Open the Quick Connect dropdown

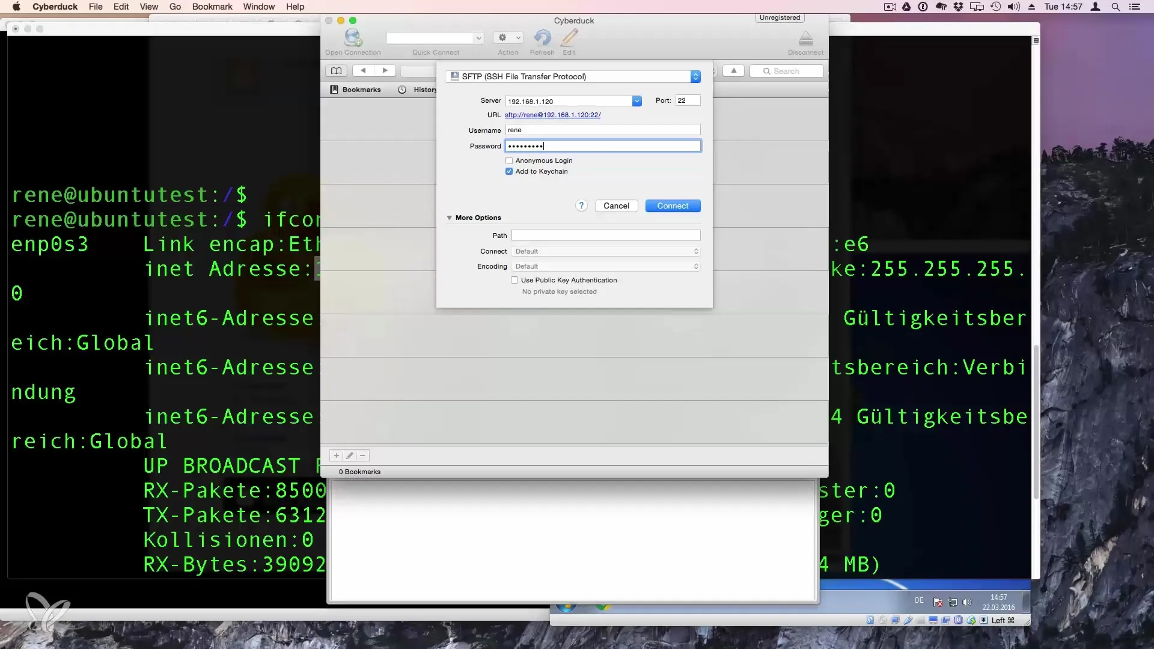coord(478,38)
